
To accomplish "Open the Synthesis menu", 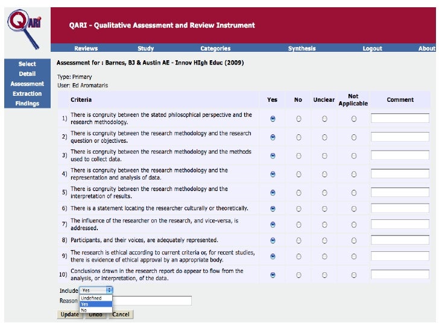I will 302,48.
